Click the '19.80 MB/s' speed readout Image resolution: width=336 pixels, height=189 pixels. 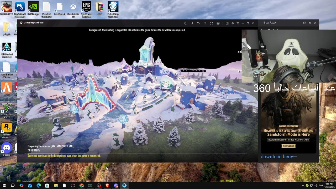tap(34, 150)
